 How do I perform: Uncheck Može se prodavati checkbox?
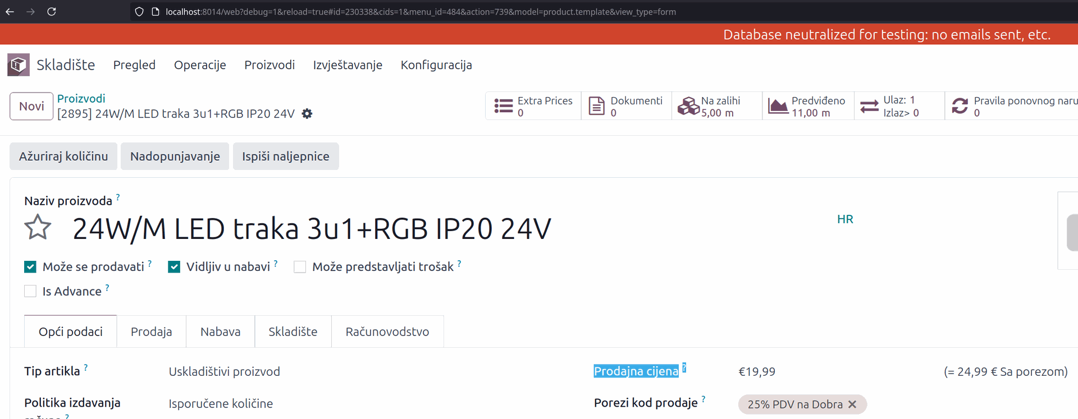30,267
